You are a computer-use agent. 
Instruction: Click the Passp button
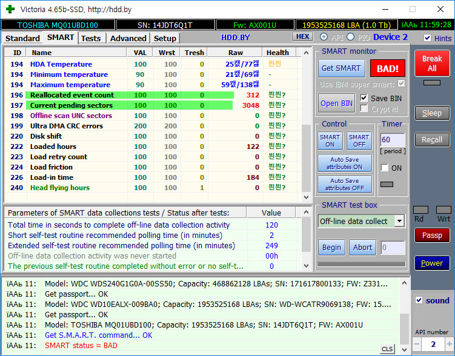click(x=432, y=235)
